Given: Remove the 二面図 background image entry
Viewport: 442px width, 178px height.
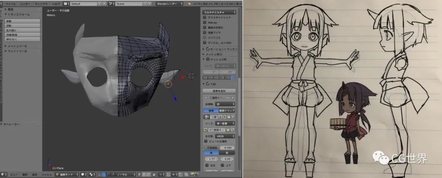Looking at the screenshot, I should pyautogui.click(x=232, y=98).
